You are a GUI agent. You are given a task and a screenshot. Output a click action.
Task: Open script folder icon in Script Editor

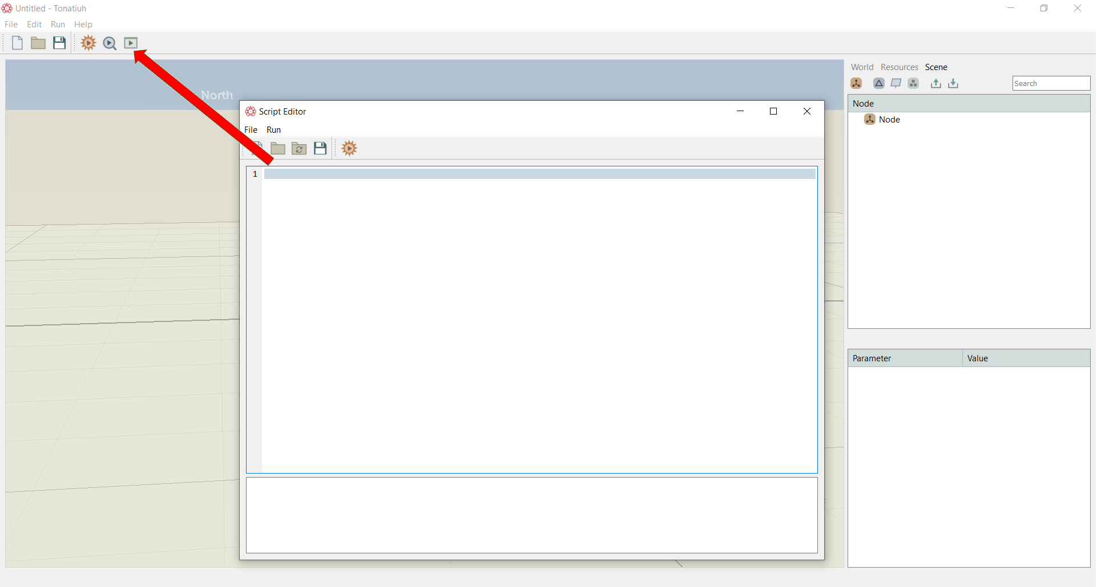[x=278, y=149]
